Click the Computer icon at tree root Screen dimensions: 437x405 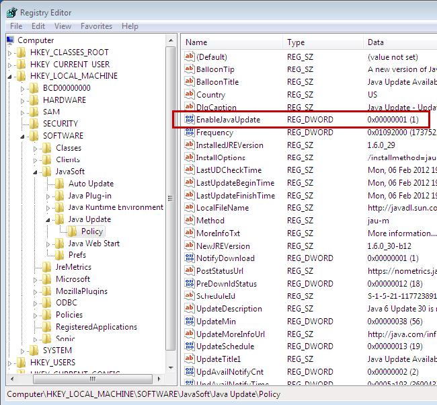click(10, 40)
